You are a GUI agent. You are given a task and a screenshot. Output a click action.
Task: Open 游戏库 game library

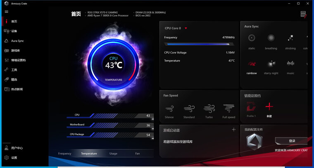point(15,51)
